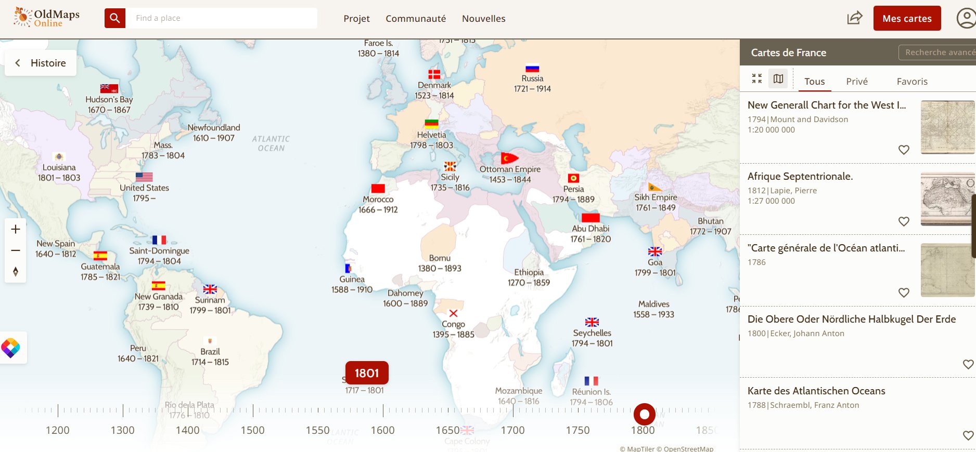Favorite the New Generall Chart map
Screen dimensions: 976x452
click(x=904, y=150)
